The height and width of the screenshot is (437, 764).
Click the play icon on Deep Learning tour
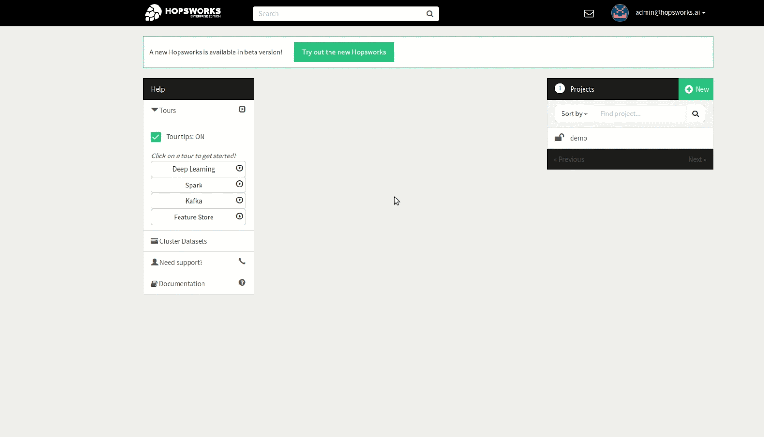coord(239,168)
